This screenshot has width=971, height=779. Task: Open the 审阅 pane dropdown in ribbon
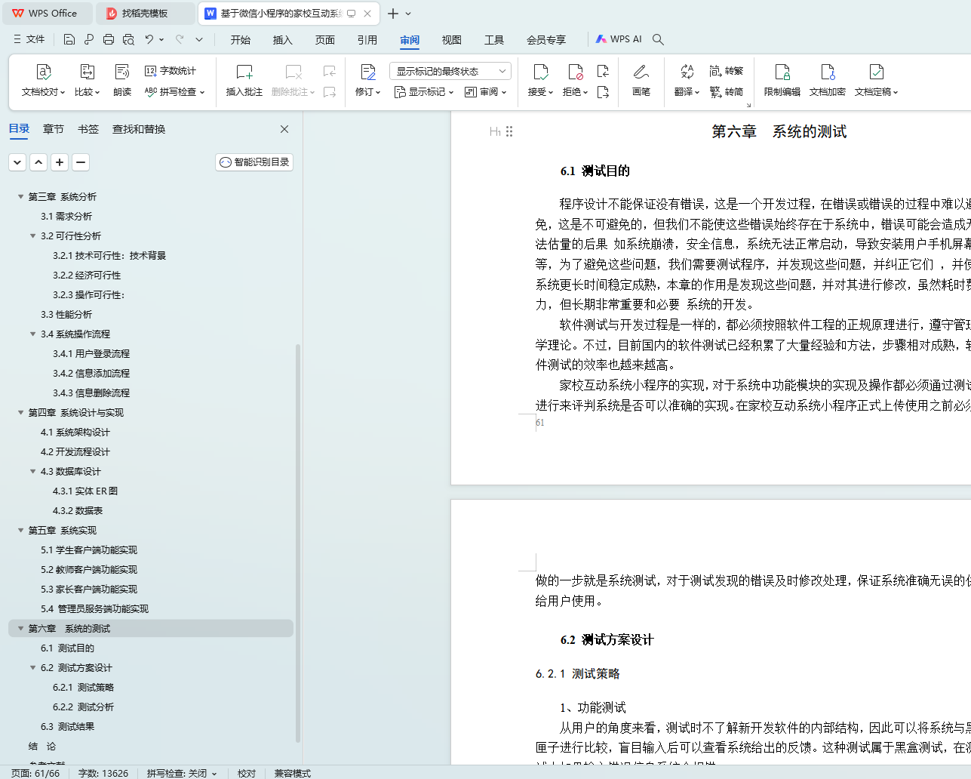pyautogui.click(x=485, y=92)
